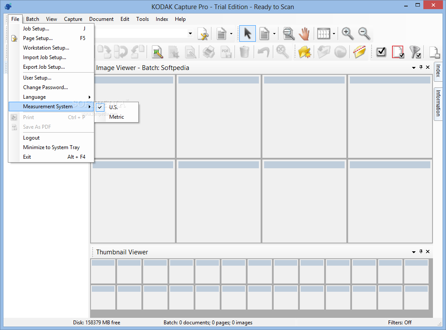Open dropdown arrow beside page view icon
This screenshot has width=446, height=330.
tap(274, 34)
